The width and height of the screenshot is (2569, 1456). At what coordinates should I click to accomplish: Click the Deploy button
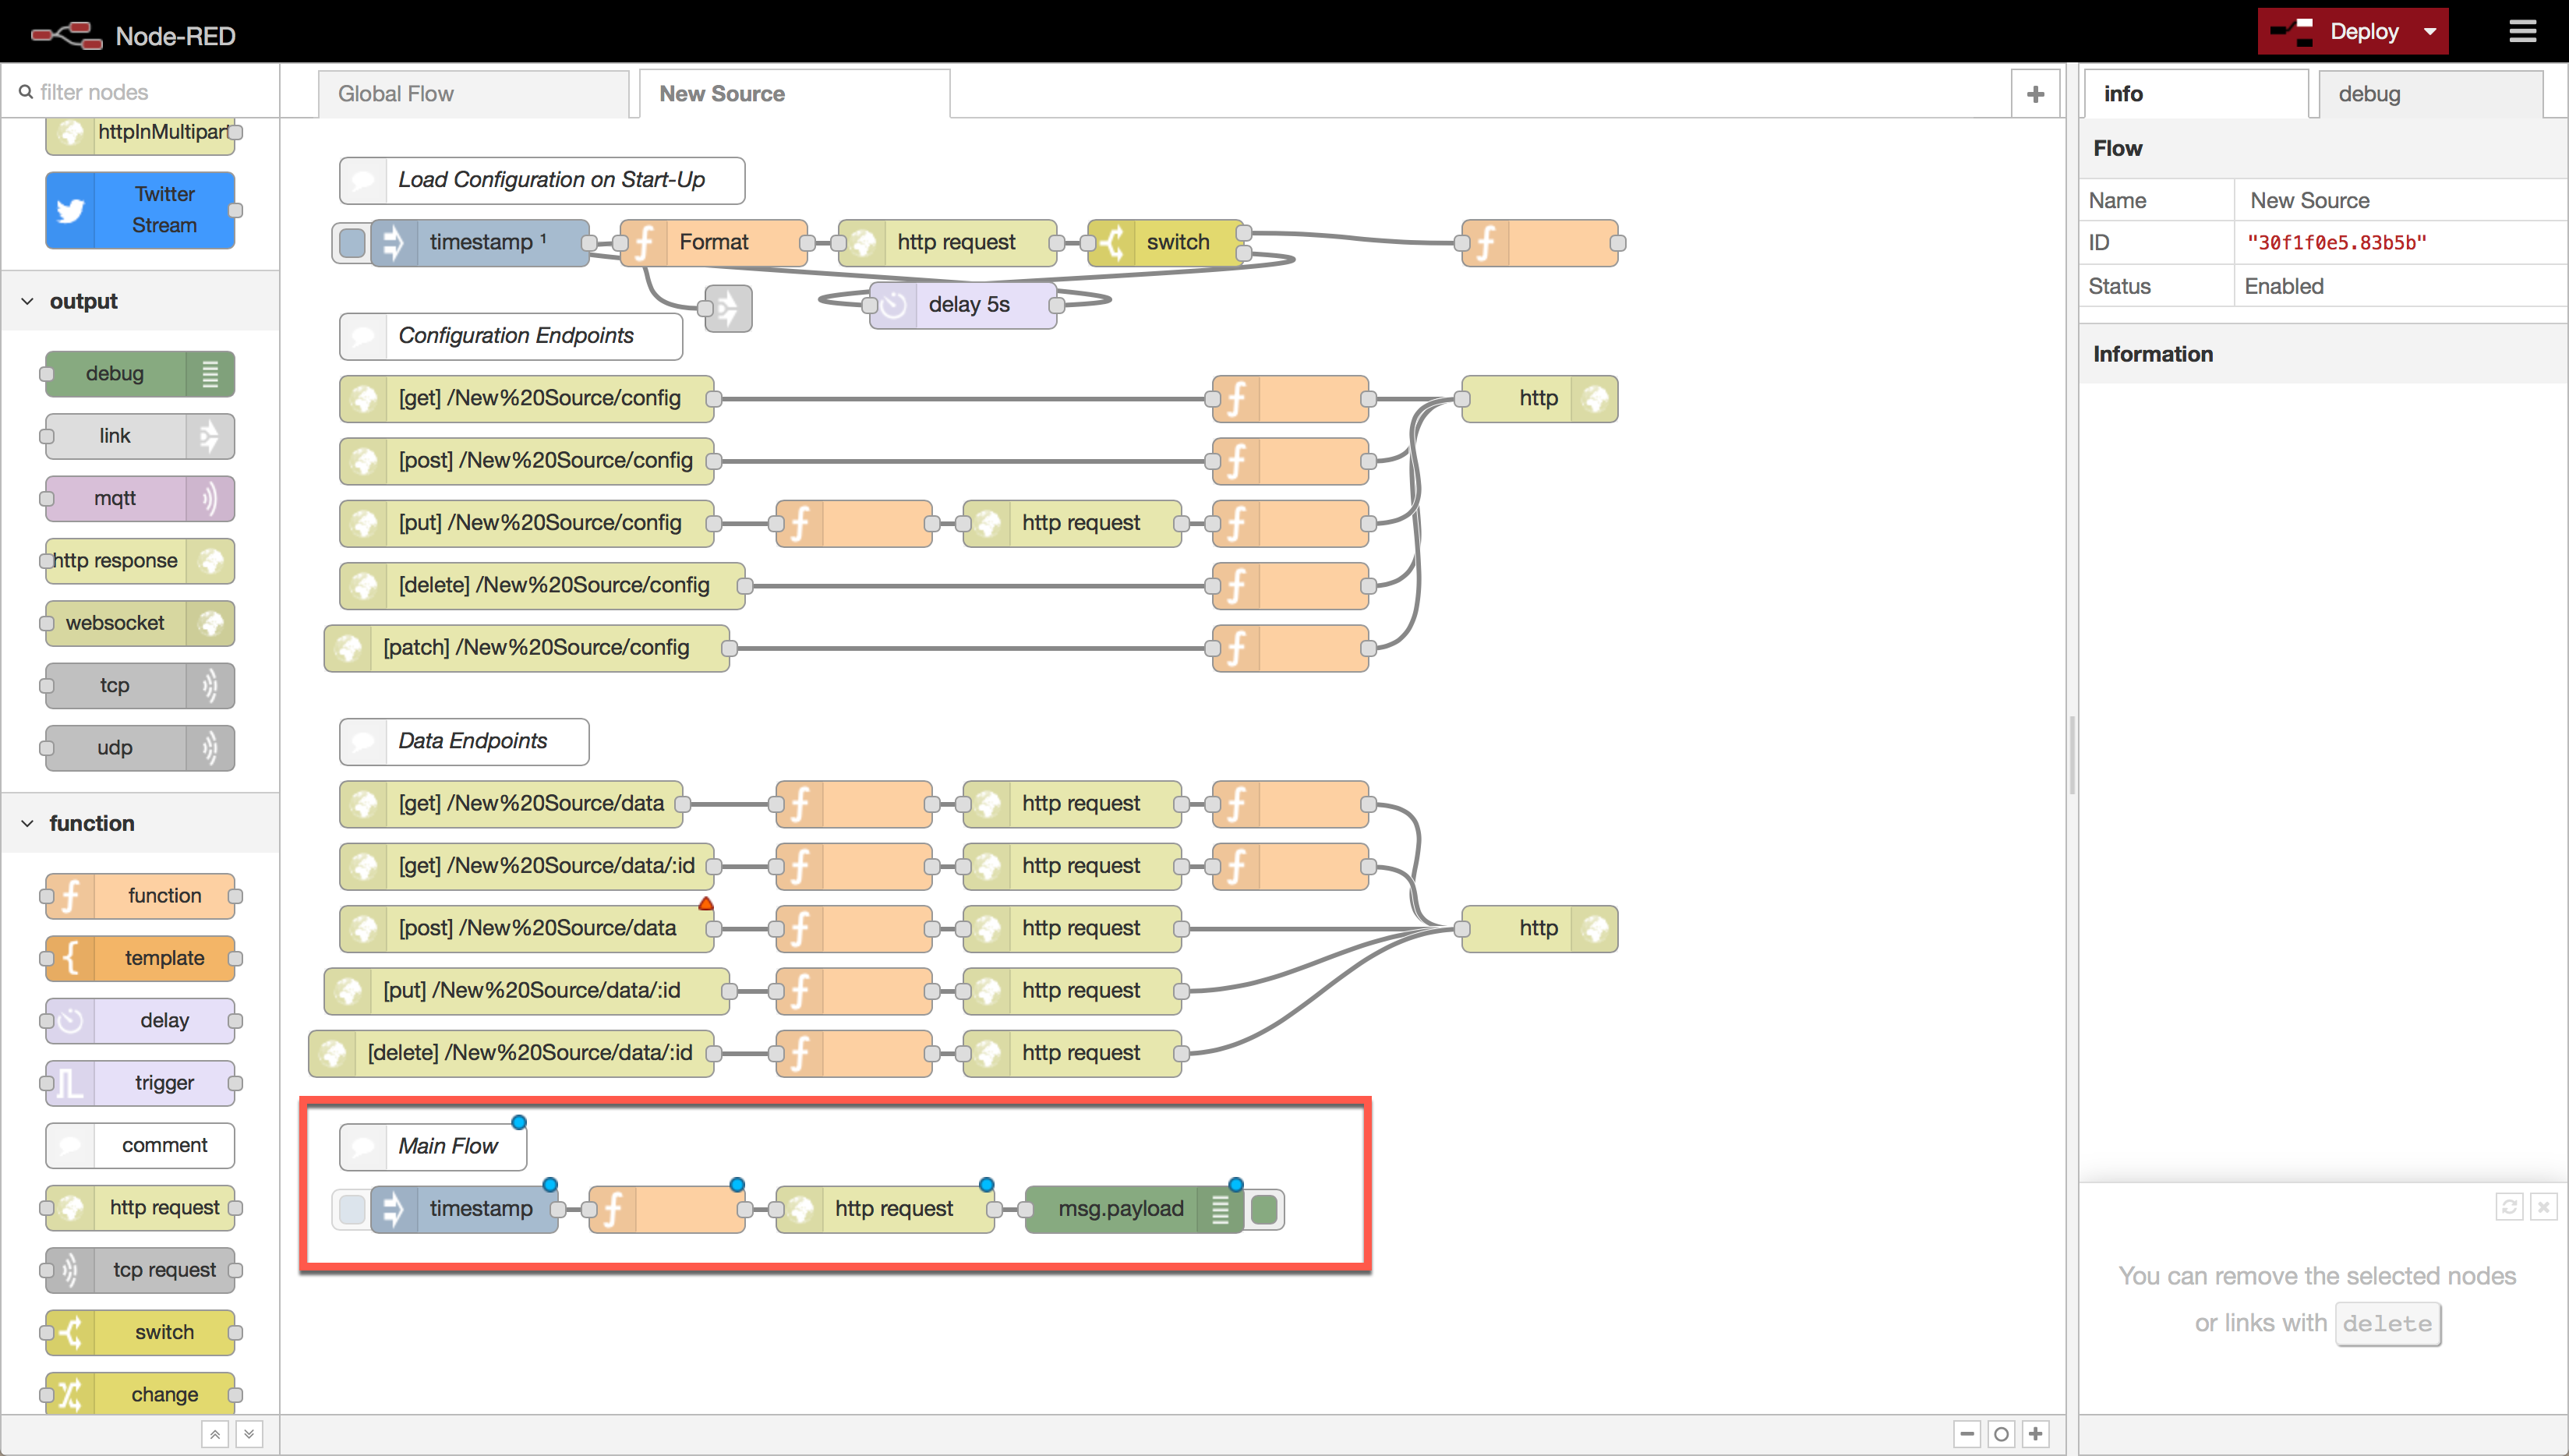(2336, 32)
